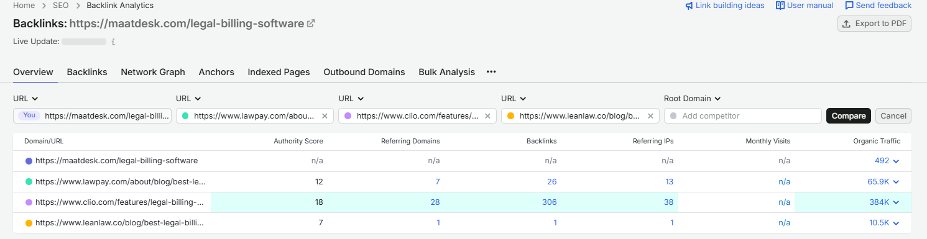Click the orange dot in leanlaw table row
927x239 pixels.
point(29,223)
